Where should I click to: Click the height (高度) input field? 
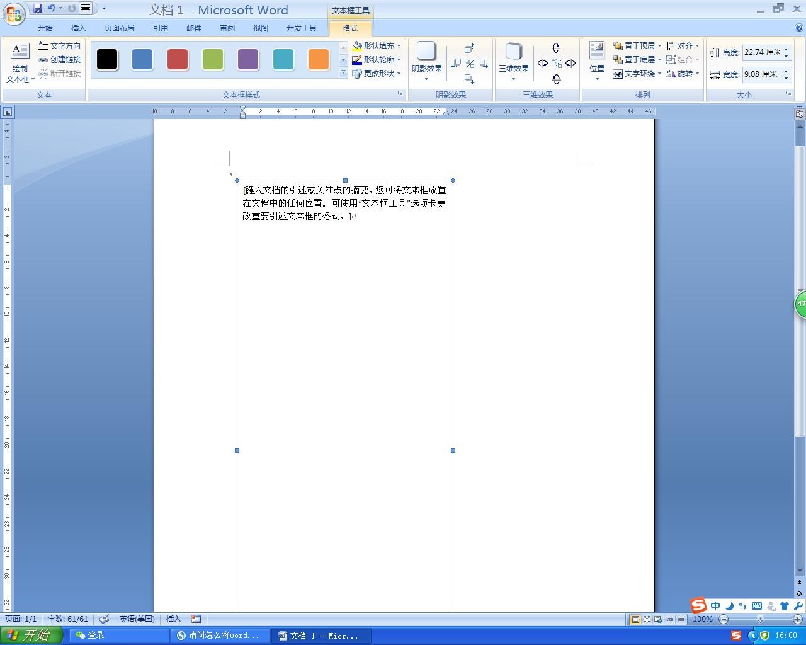tap(762, 53)
